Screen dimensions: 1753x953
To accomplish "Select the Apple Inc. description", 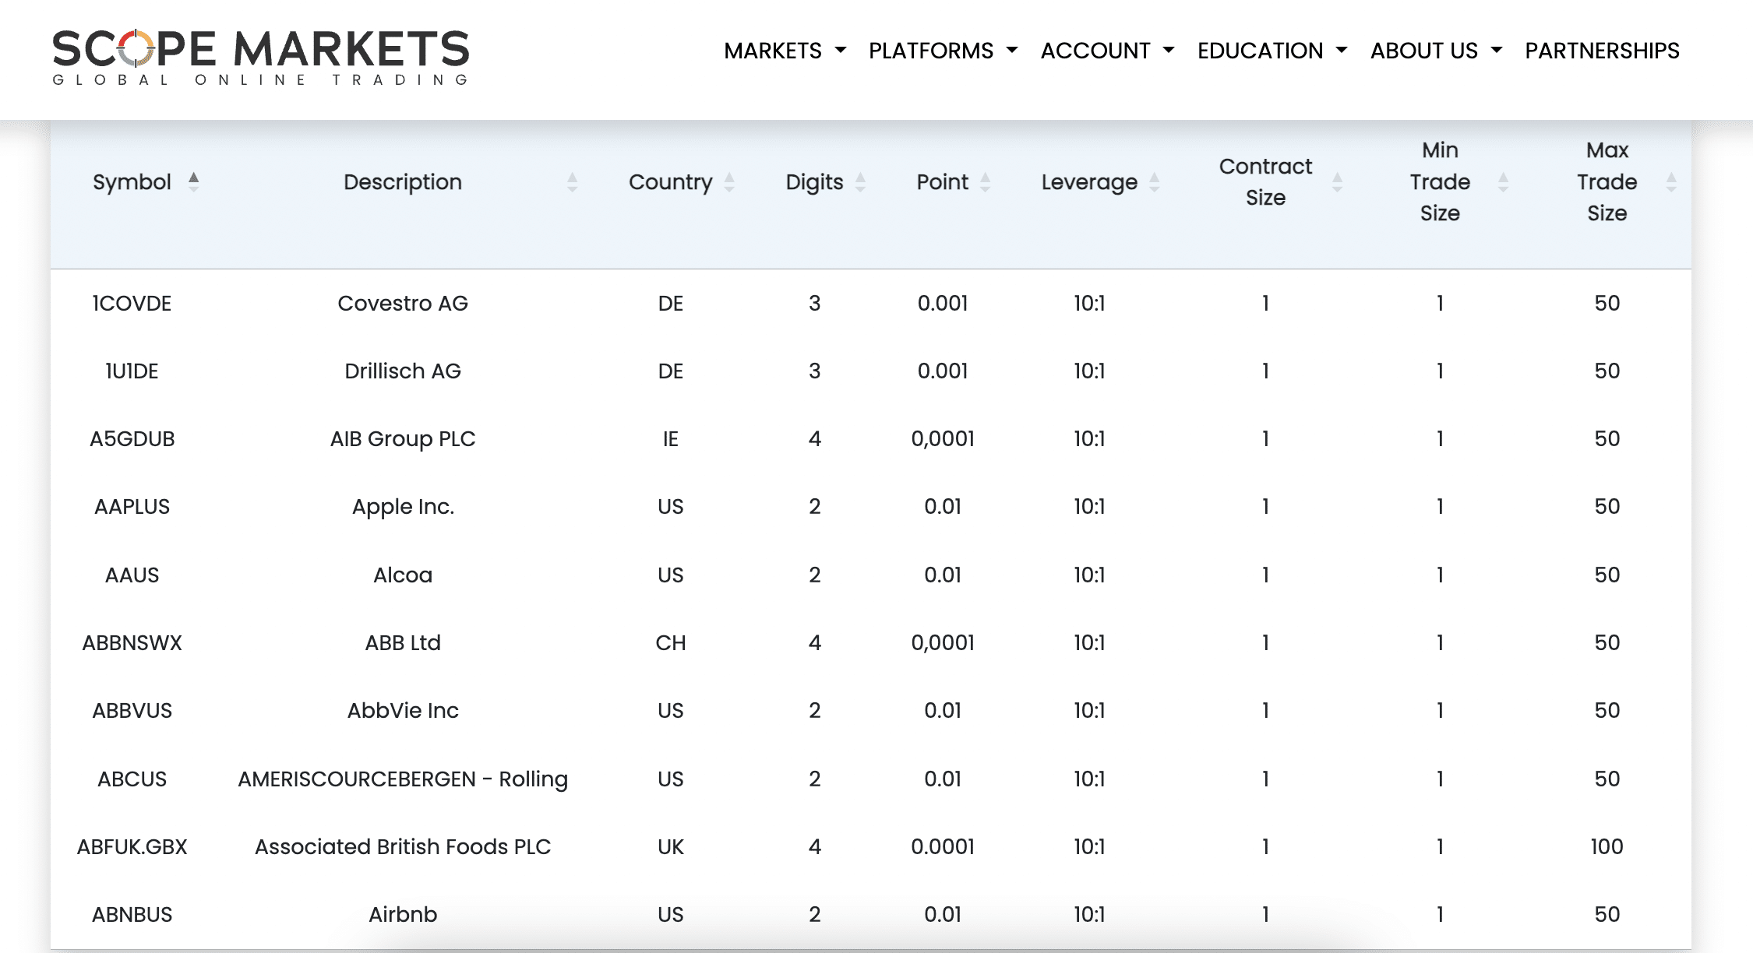I will pos(403,507).
